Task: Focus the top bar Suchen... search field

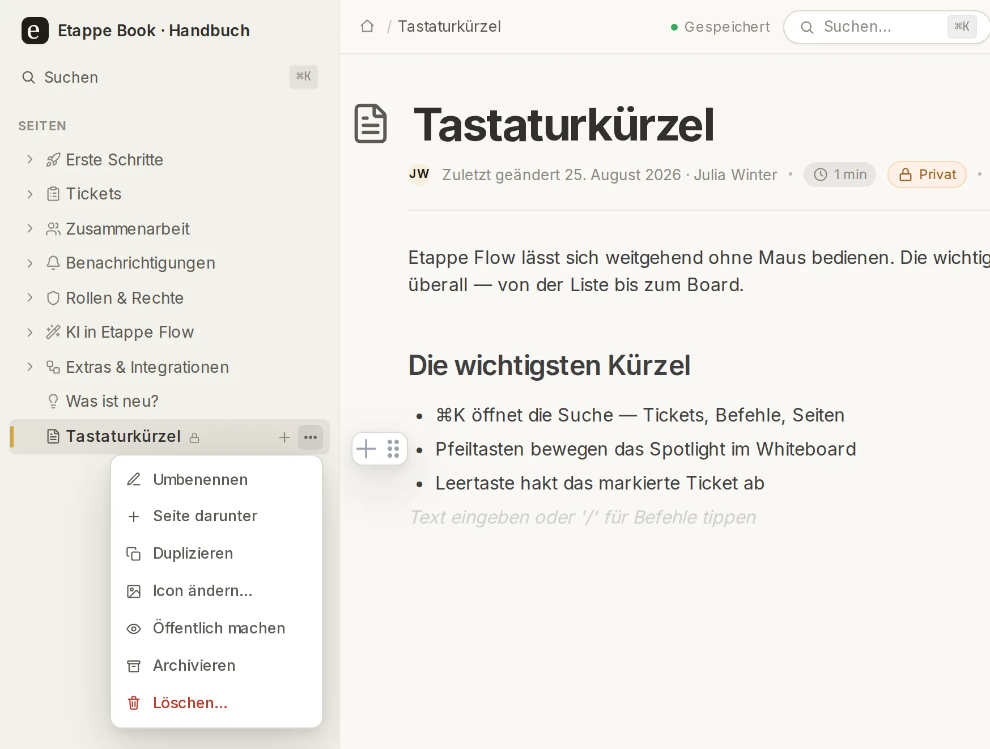Action: 887,27
